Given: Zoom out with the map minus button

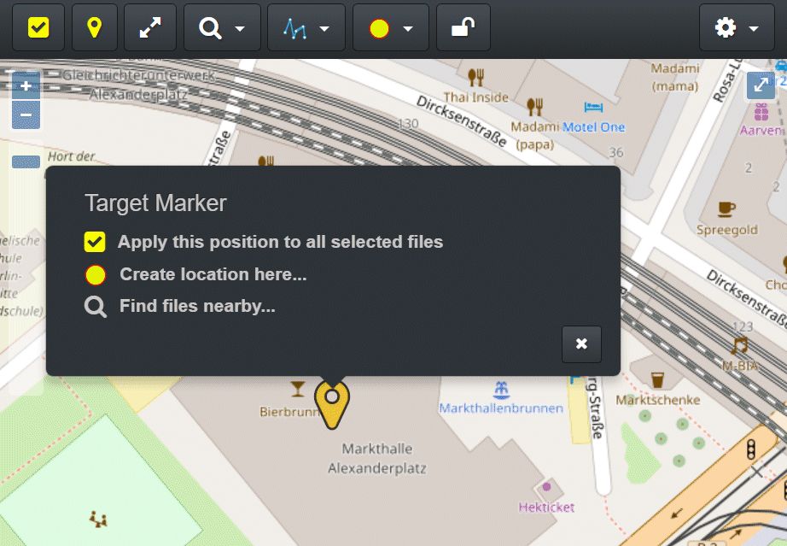Looking at the screenshot, I should click(26, 115).
